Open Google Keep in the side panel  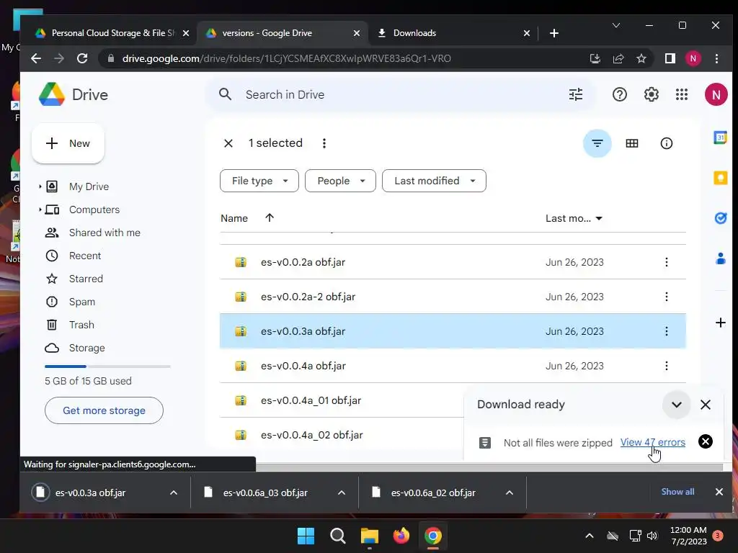[x=720, y=178]
